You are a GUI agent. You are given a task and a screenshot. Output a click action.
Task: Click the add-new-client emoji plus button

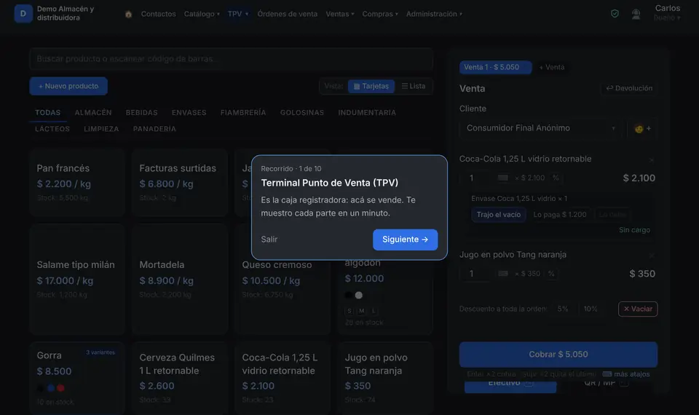[642, 128]
